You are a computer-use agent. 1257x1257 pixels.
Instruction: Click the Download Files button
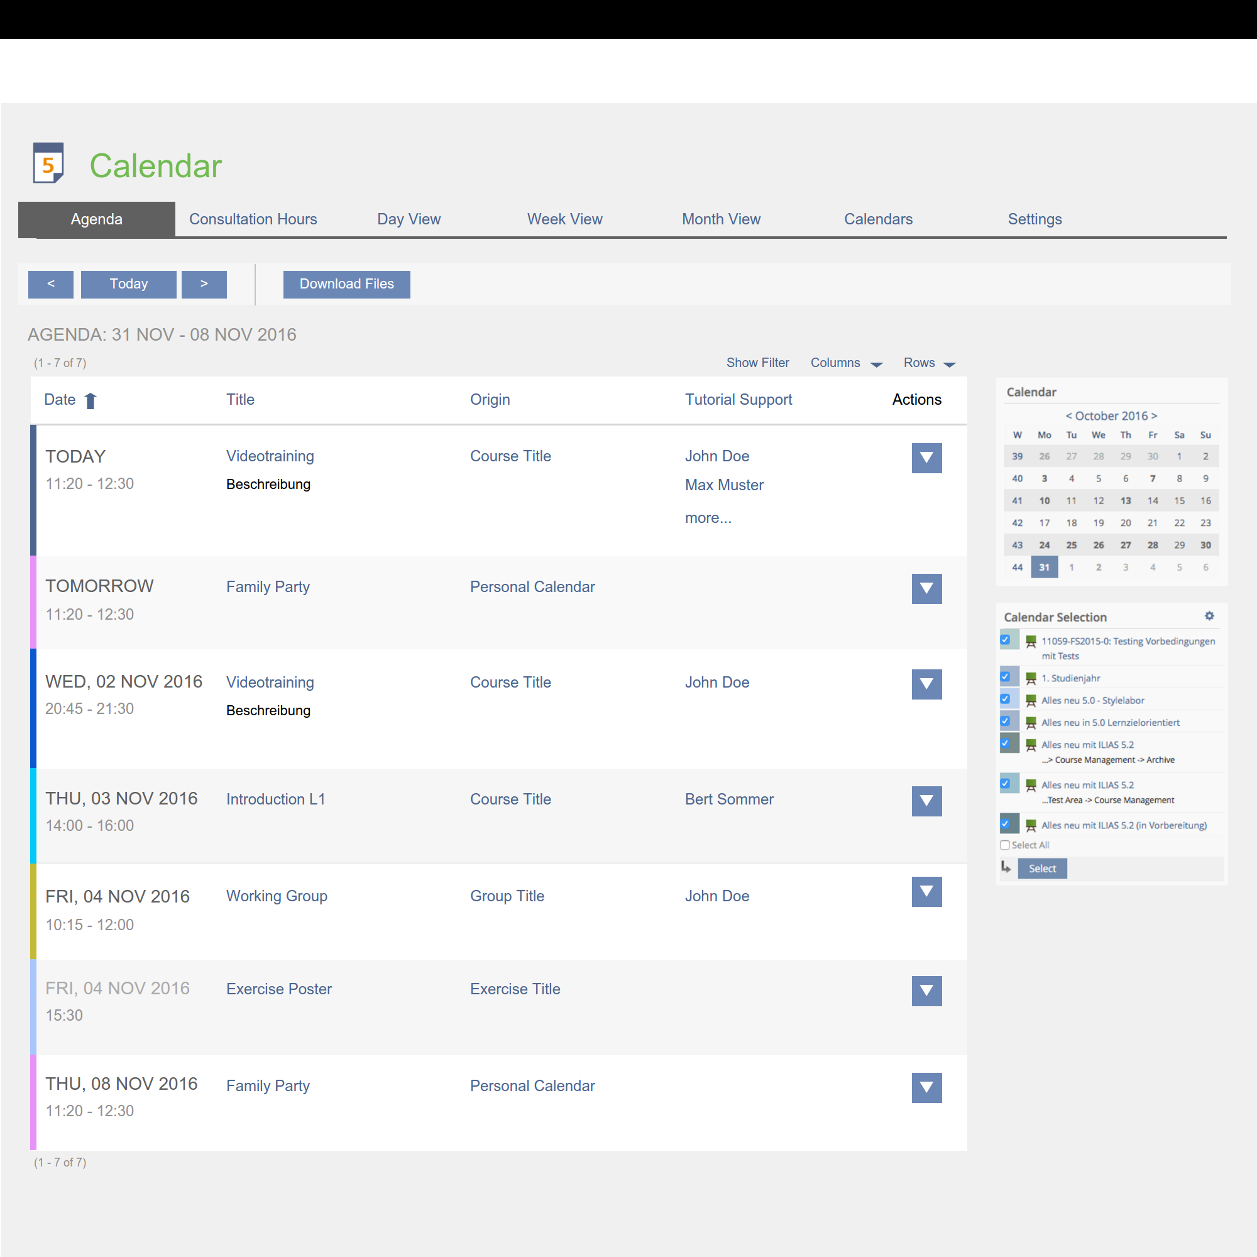(347, 284)
